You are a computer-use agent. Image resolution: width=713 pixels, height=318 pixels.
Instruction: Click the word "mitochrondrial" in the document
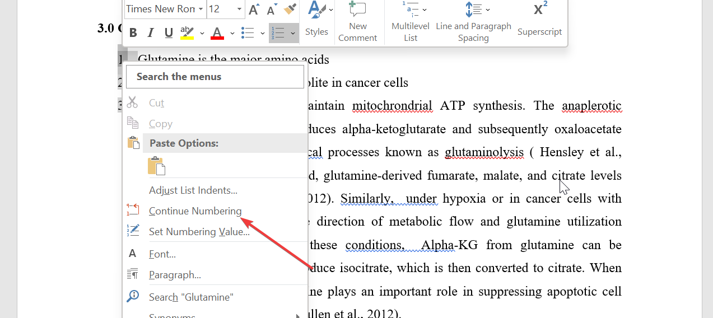[x=392, y=106]
